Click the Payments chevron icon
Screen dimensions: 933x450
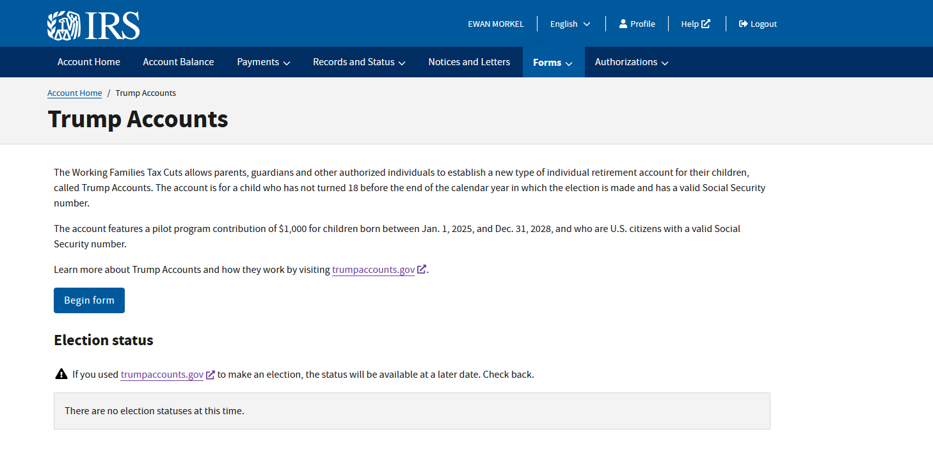(287, 63)
